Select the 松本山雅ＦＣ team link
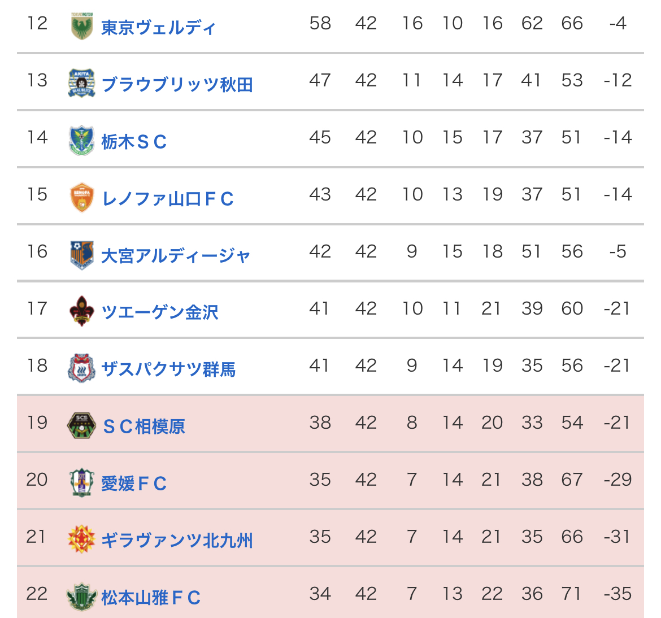This screenshot has width=661, height=618. pos(151,598)
